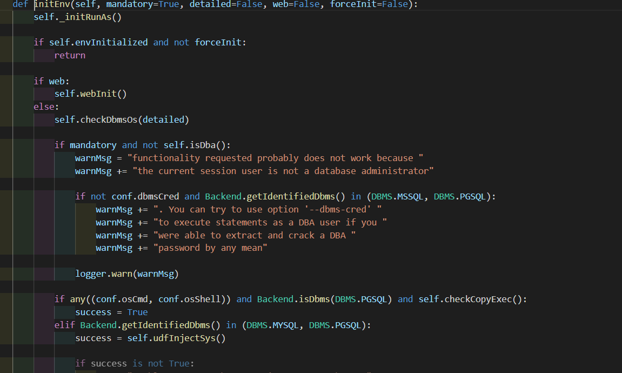Click the else keyword

(44, 106)
